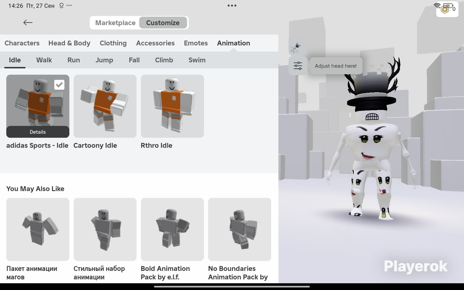The width and height of the screenshot is (464, 290).
Task: Open the Emotes tab
Action: (x=196, y=43)
